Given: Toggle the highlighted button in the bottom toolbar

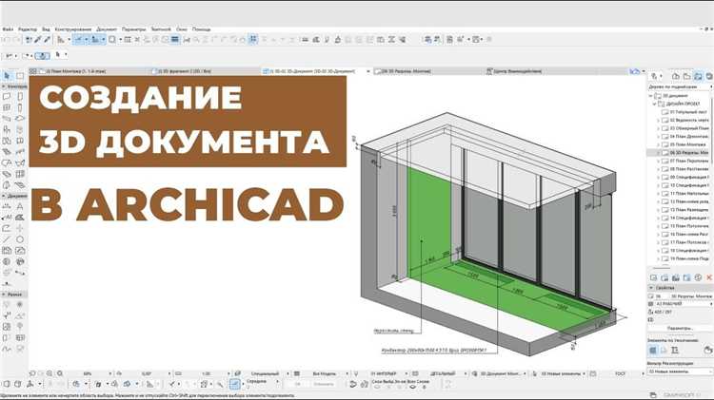Looking at the screenshot, I should coord(234,385).
